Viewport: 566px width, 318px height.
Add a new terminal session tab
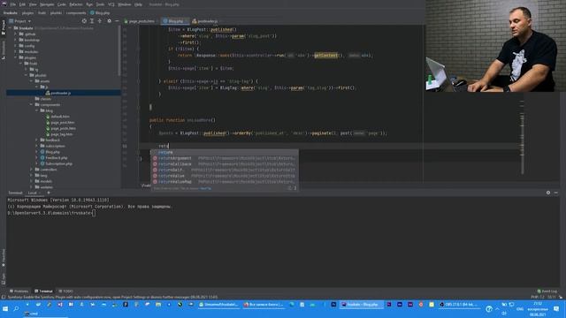point(49,193)
